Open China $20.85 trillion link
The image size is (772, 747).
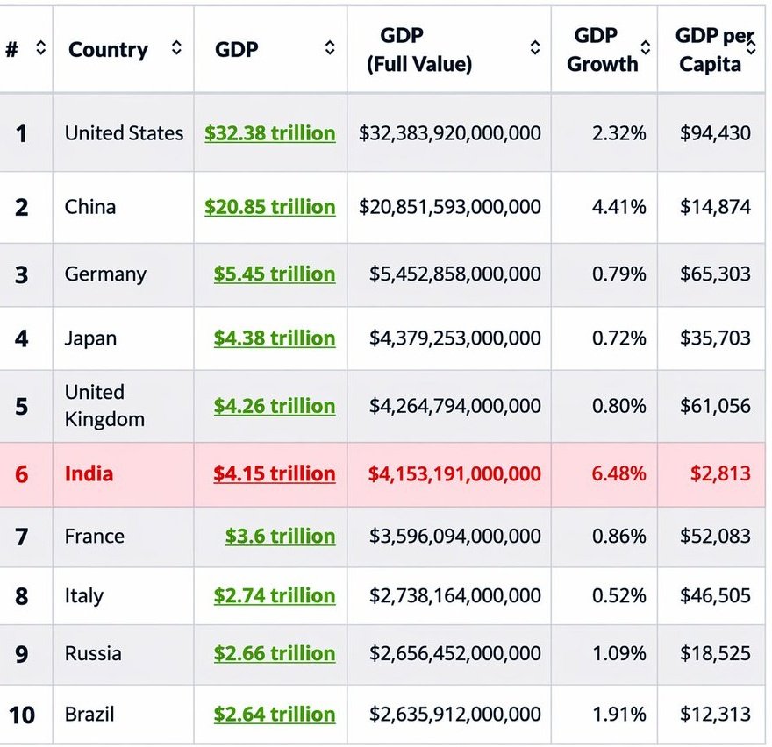(270, 207)
